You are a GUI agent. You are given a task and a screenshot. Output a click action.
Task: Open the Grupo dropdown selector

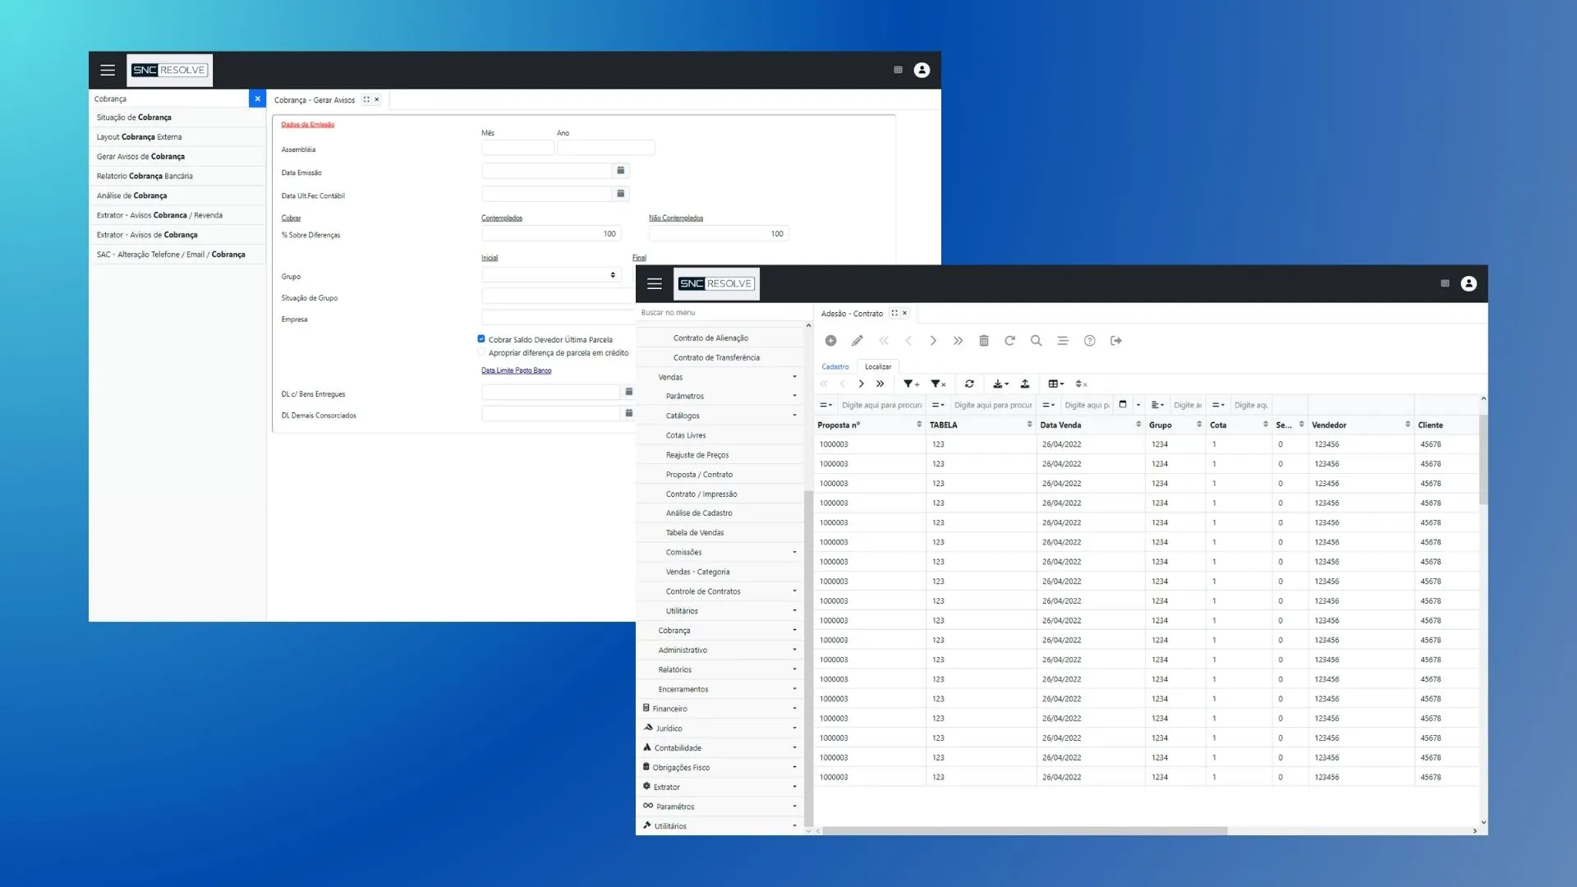[x=613, y=275]
